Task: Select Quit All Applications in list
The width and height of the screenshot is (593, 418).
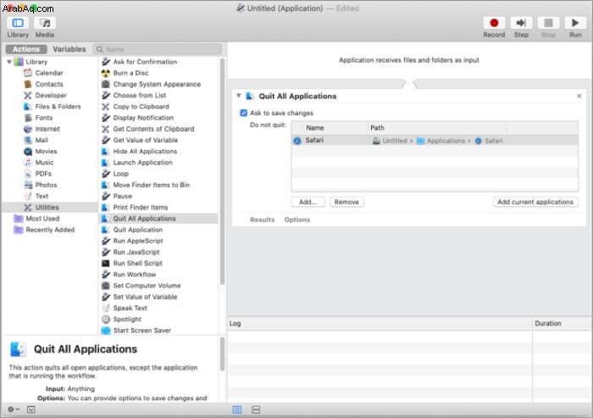Action: pos(158,219)
